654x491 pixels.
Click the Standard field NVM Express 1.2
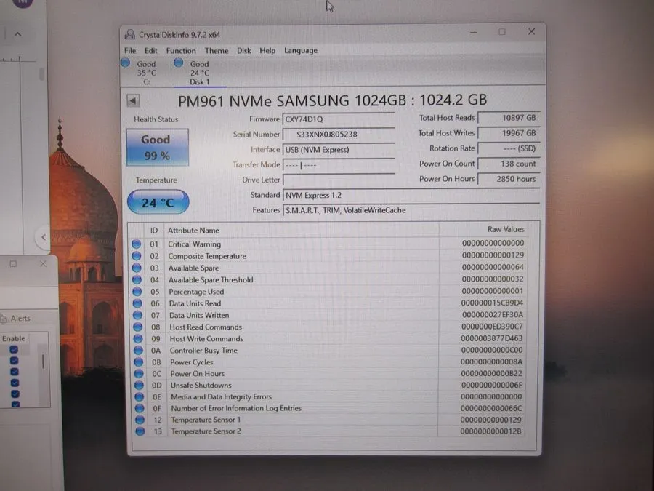click(x=411, y=195)
